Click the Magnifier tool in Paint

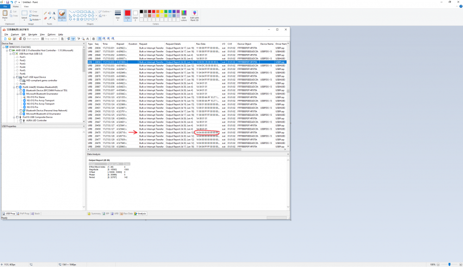[x=54, y=19]
